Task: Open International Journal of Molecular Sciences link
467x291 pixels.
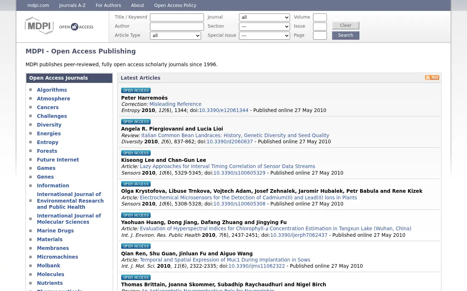Action: coord(69,219)
